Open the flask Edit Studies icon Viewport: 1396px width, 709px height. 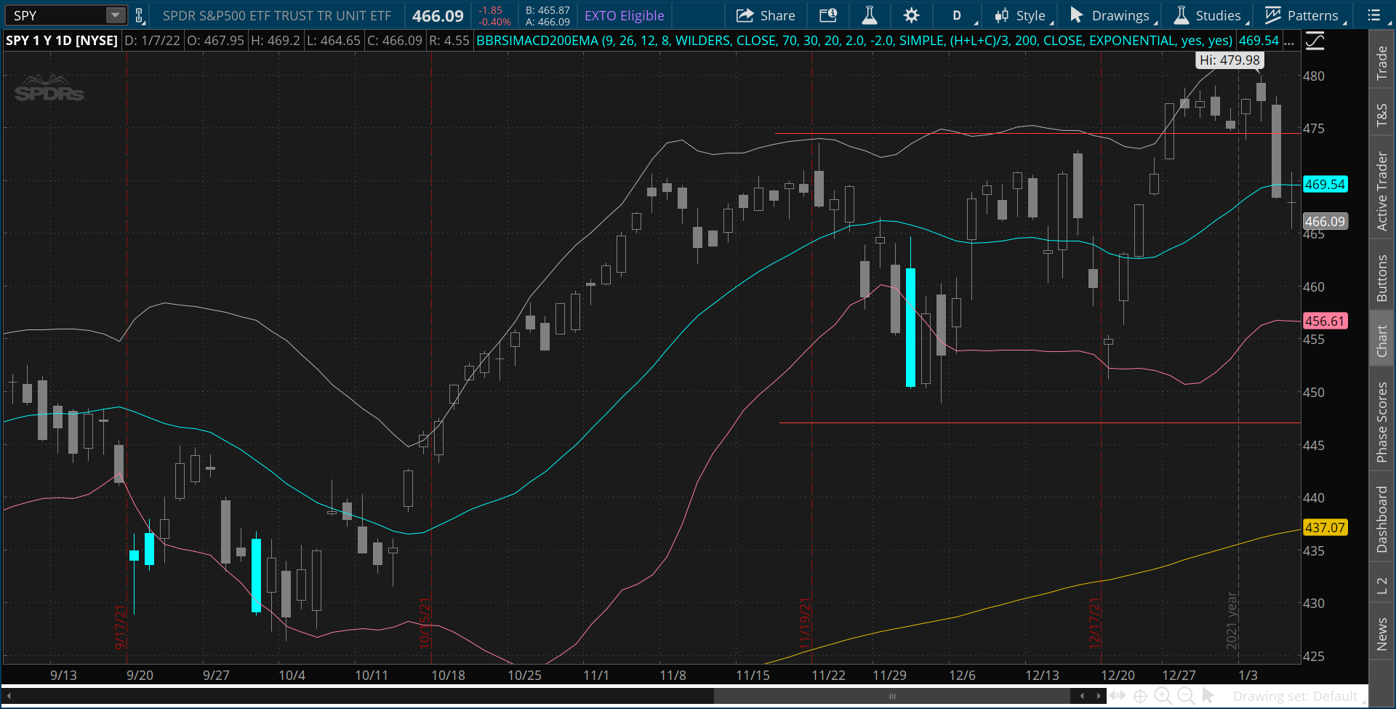pos(869,15)
